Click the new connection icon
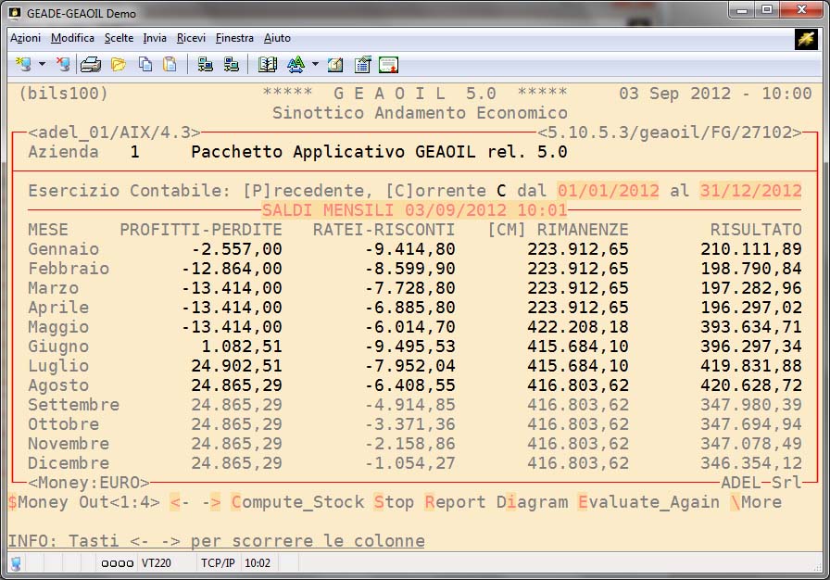 (23, 65)
